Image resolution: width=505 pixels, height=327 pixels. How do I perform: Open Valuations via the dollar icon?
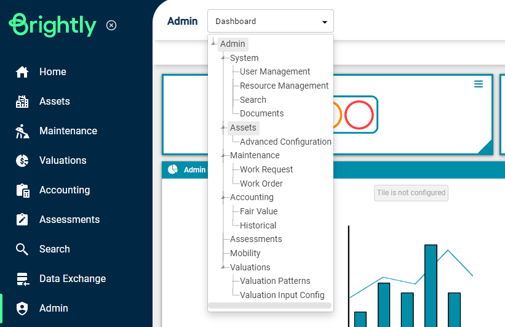(x=22, y=160)
